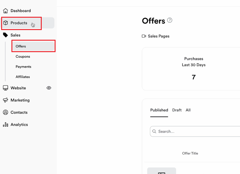Switch to the All offers tab

[188, 110]
